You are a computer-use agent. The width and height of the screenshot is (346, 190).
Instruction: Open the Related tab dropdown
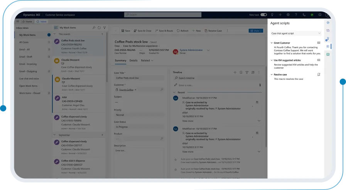click(147, 61)
